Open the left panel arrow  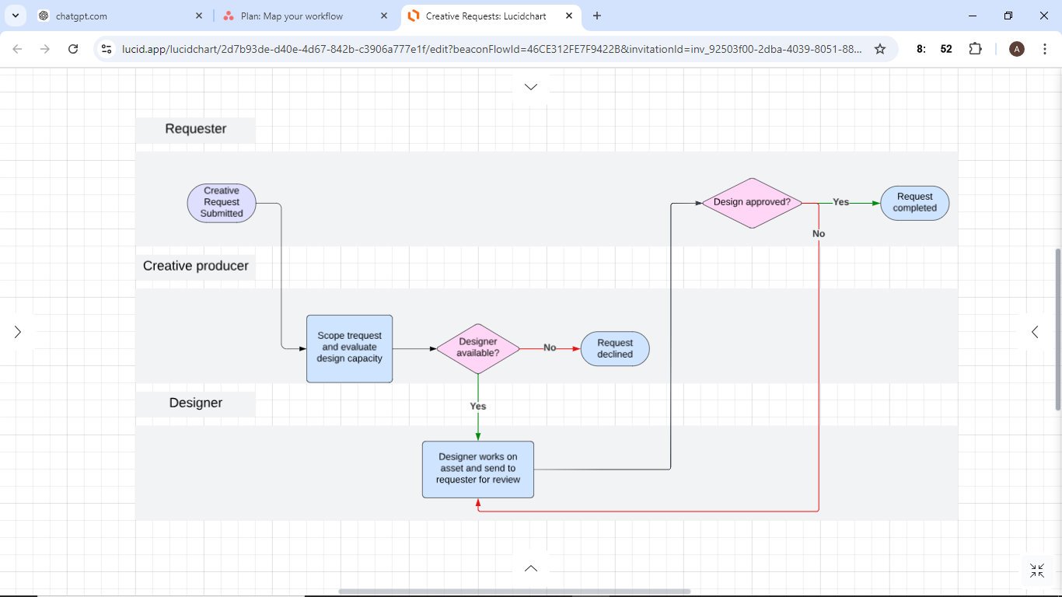[x=18, y=332]
